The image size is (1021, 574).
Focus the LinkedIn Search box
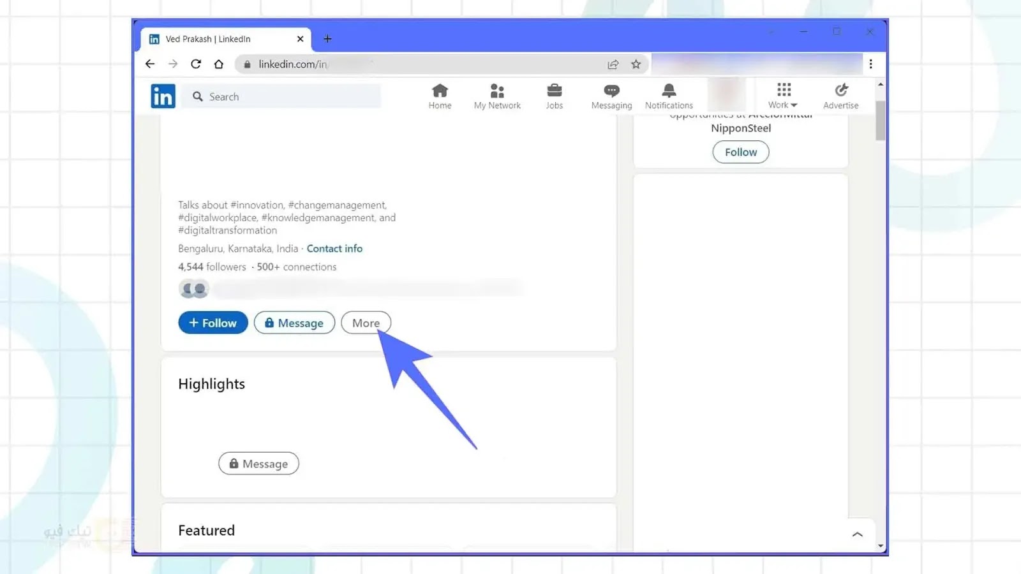click(x=281, y=96)
